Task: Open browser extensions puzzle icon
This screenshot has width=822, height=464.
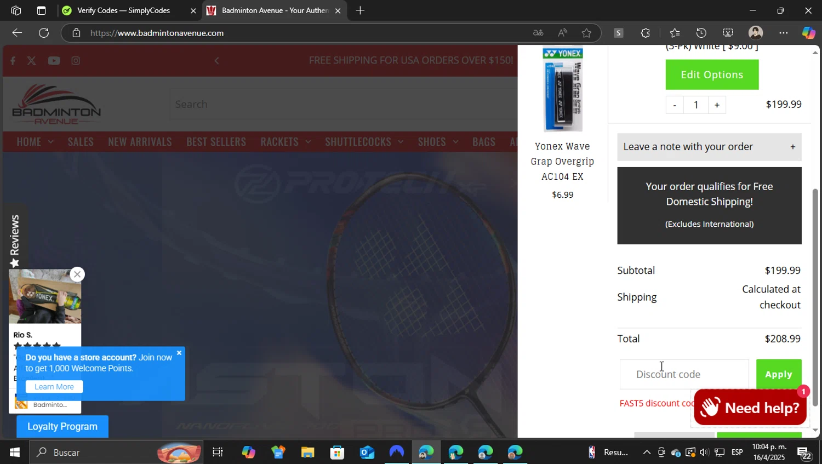Action: (645, 33)
